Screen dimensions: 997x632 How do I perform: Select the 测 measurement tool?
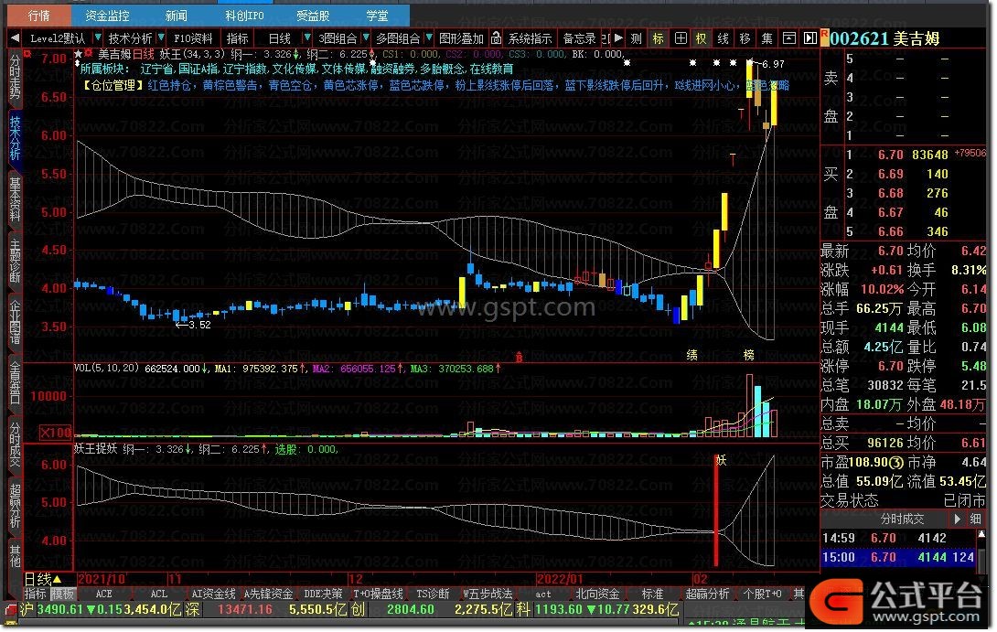(x=637, y=38)
